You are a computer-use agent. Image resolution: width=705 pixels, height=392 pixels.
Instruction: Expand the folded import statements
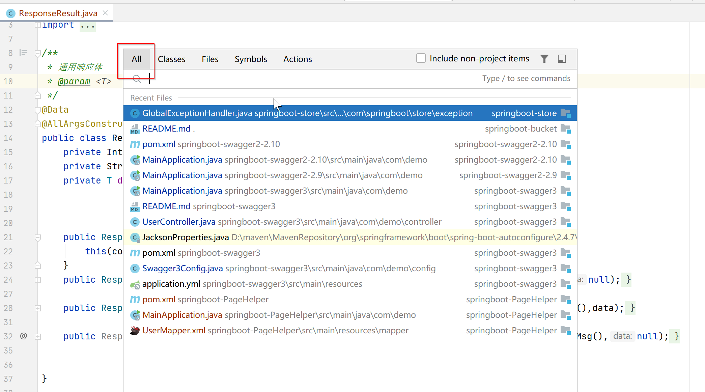[38, 25]
